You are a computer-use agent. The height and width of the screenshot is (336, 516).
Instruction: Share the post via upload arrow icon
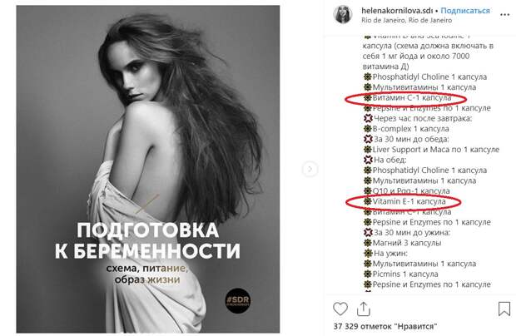pyautogui.click(x=364, y=309)
